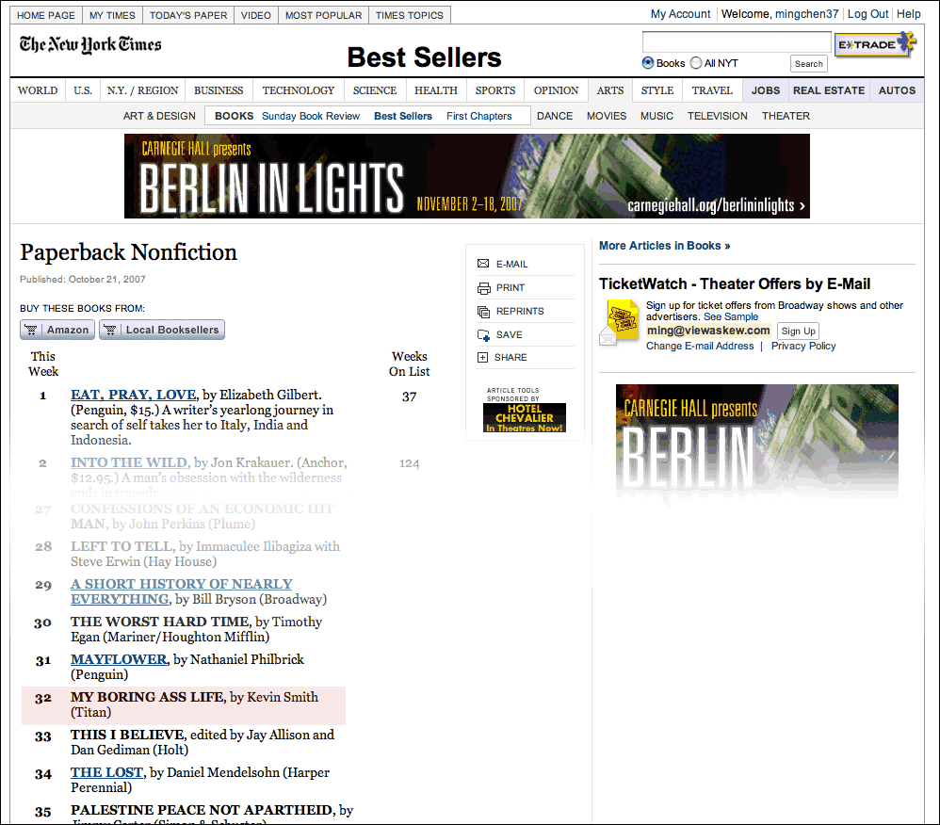Open the INTO THE WILD book link
Image resolution: width=940 pixels, height=825 pixels.
point(129,462)
